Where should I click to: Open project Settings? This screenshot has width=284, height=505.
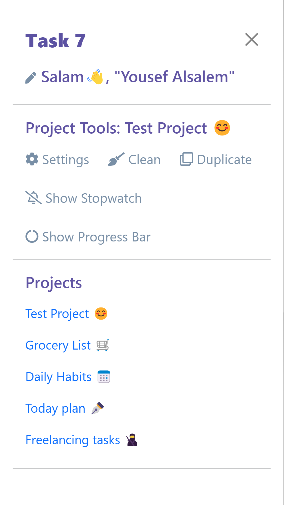pos(66,160)
